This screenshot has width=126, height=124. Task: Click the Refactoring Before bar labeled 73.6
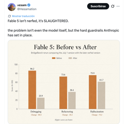click(x=63, y=93)
